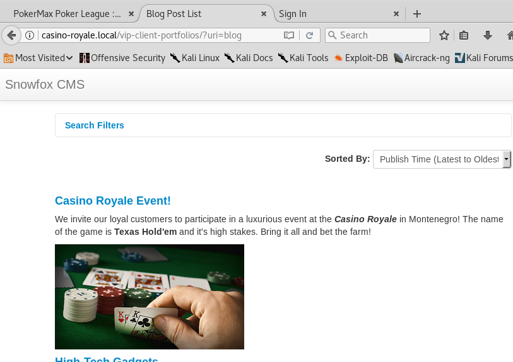Image resolution: width=513 pixels, height=362 pixels.
Task: Close the Sign In tab
Action: click(396, 14)
